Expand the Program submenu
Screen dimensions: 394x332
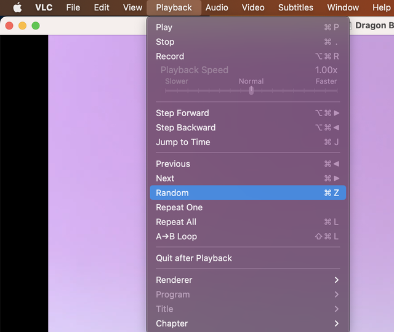pyautogui.click(x=247, y=294)
